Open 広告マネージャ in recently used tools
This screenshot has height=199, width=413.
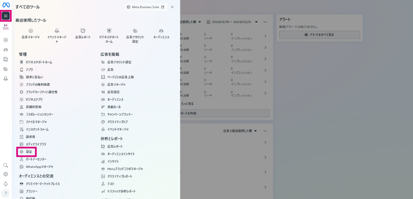(31, 33)
